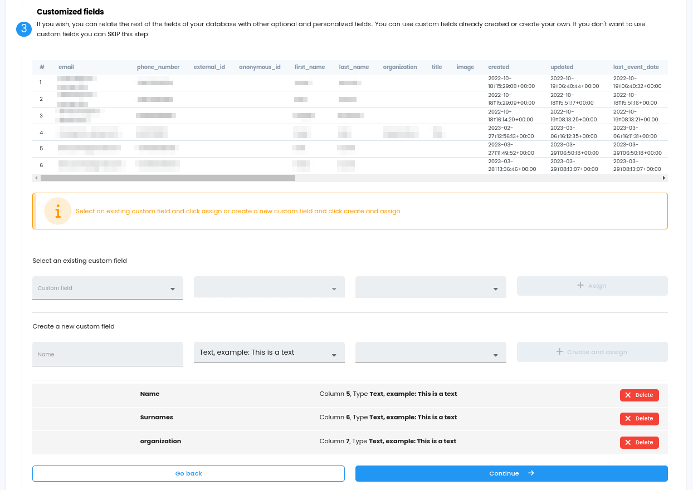
Task: Delete the organization custom field
Action: pyautogui.click(x=639, y=443)
